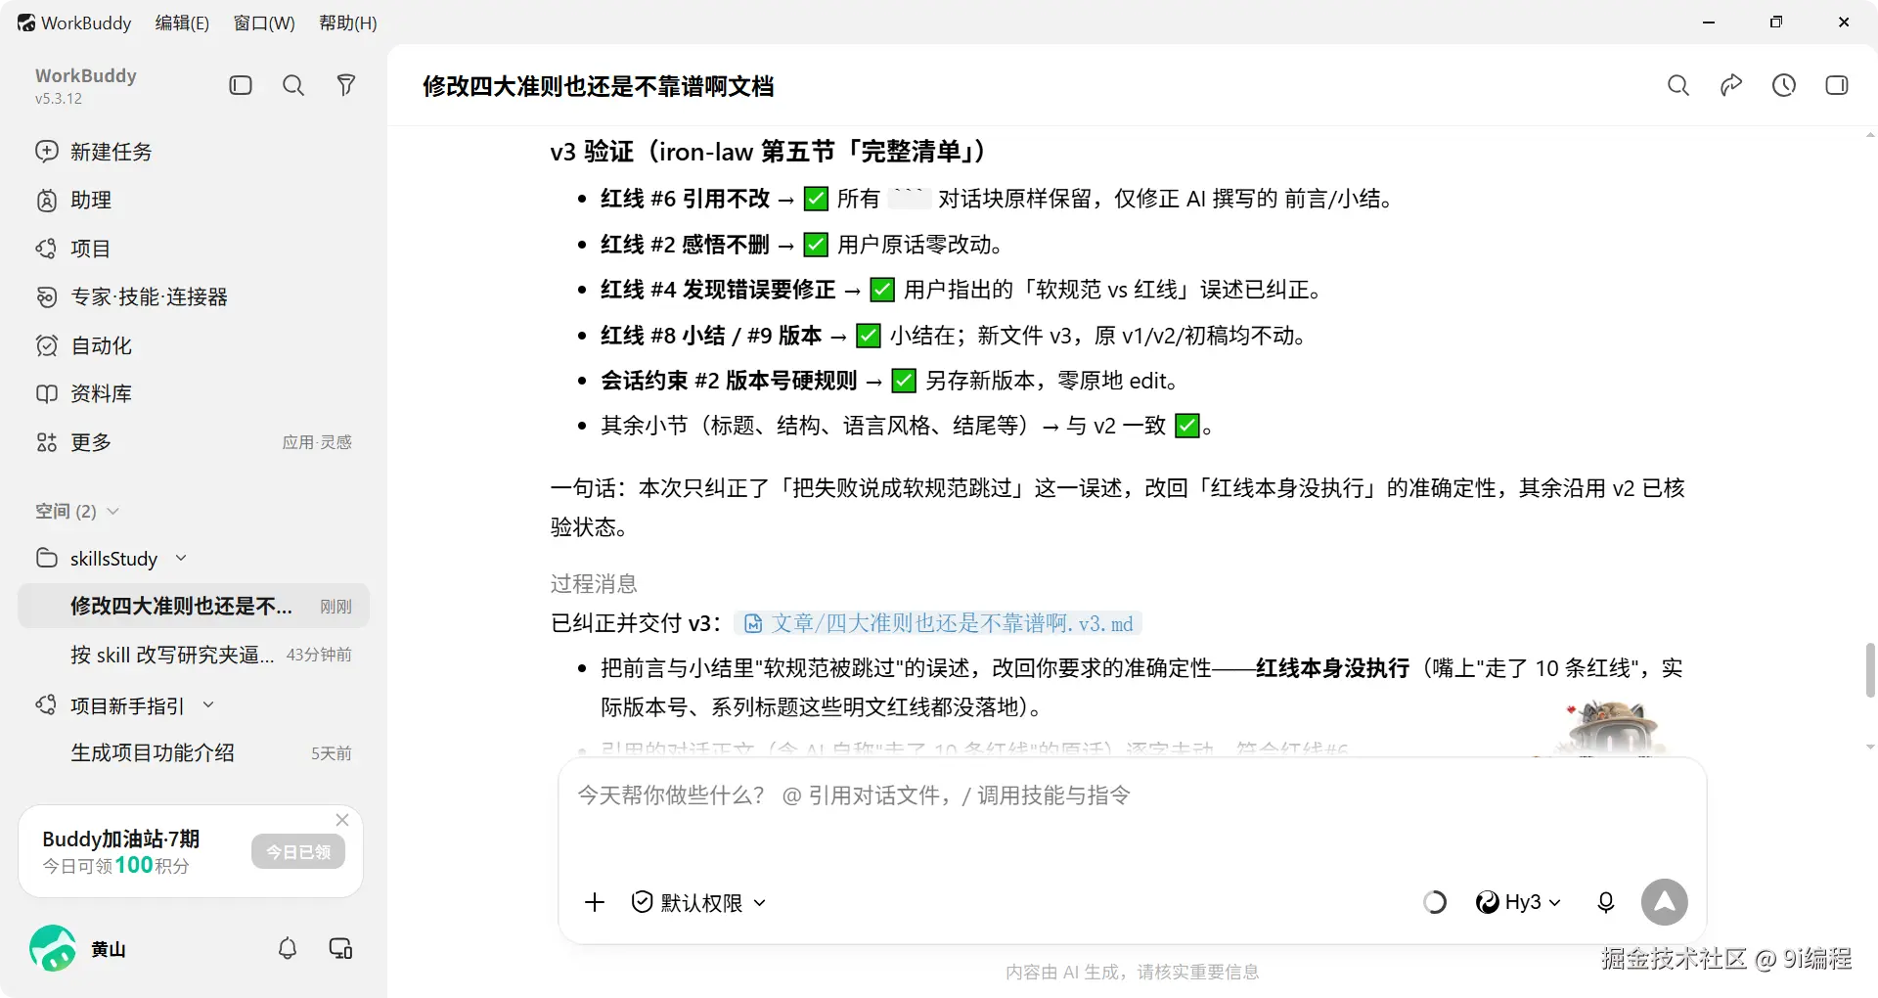Click the conversation title 修改四大准则也还是不靠谱啊文档
This screenshot has width=1878, height=998.
598,86
